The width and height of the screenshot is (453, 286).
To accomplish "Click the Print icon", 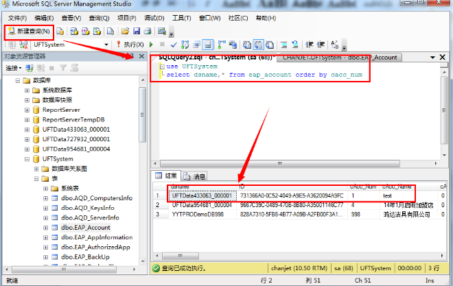I will coord(148,31).
